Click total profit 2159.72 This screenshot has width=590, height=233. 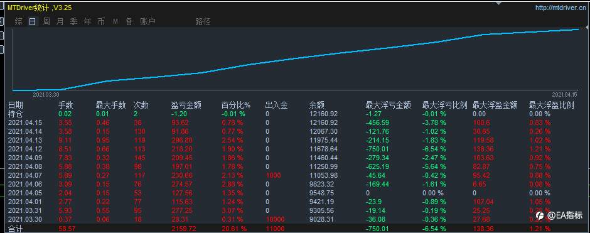click(183, 229)
